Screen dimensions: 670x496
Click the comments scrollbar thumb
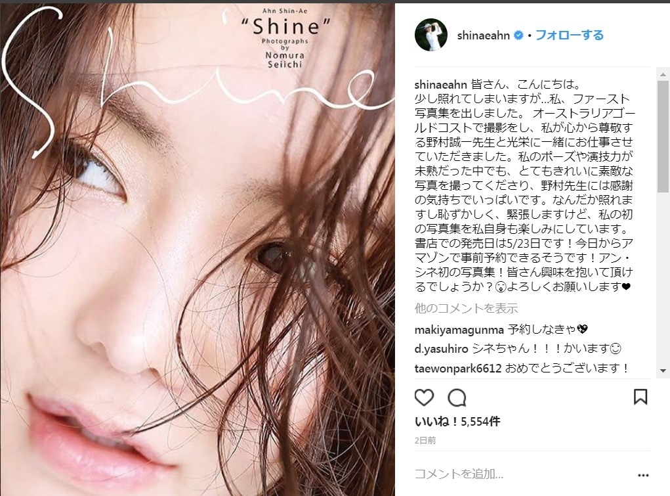coord(663,136)
